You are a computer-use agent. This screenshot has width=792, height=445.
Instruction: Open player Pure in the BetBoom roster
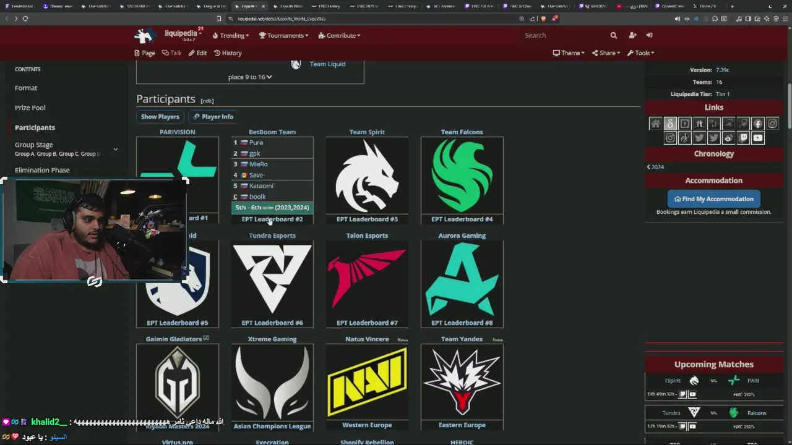click(x=256, y=142)
